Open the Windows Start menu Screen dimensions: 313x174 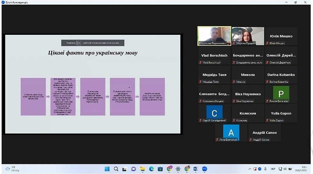[107, 169]
